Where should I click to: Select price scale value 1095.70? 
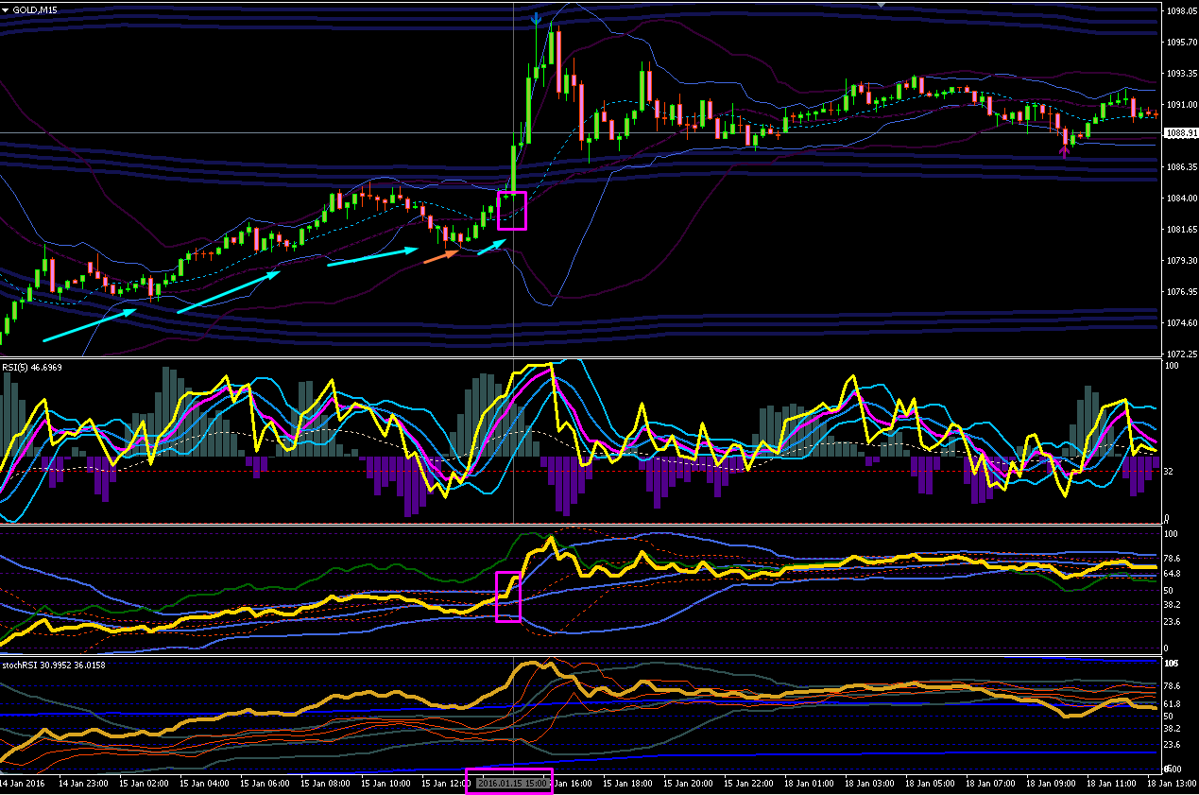(x=1182, y=43)
